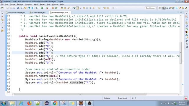
Task: Open the Source menu
Action: [x=12, y=4]
